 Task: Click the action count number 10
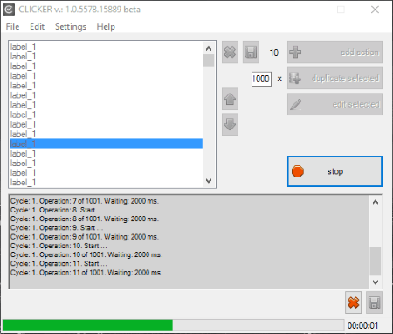(274, 52)
